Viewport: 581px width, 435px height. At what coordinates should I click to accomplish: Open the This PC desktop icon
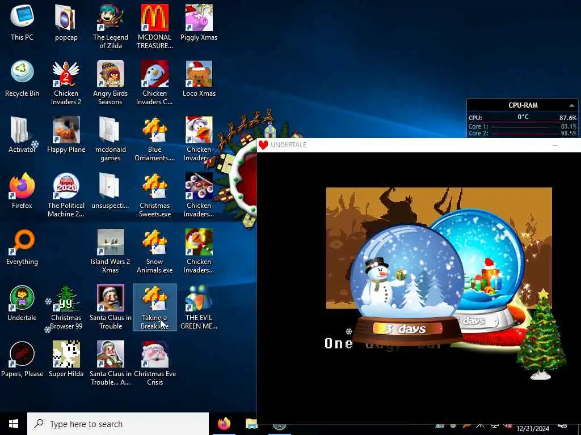click(x=22, y=22)
